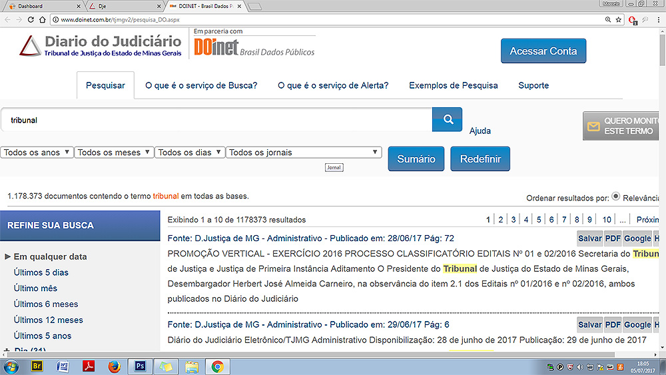Click the forward navigation arrow
This screenshot has width=666, height=375.
click(19, 19)
